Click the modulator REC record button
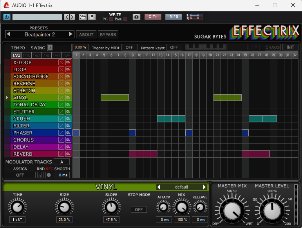This screenshot has width=302, height=228. point(49,175)
